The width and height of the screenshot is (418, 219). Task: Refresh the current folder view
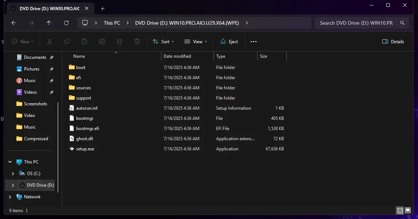(x=66, y=23)
